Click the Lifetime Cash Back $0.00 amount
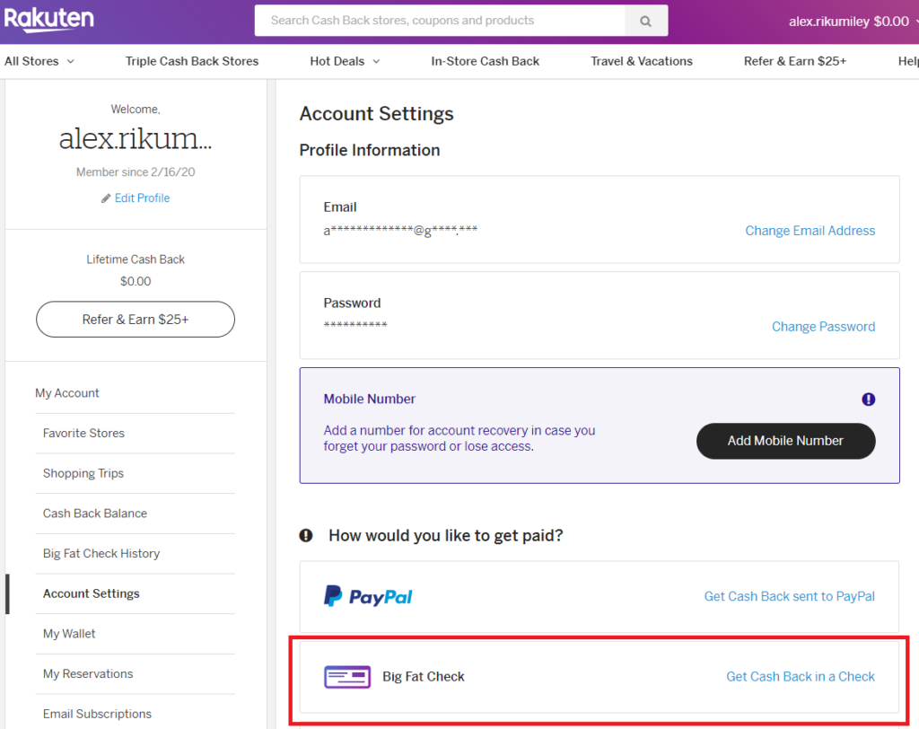This screenshot has height=729, width=919. pyautogui.click(x=136, y=282)
